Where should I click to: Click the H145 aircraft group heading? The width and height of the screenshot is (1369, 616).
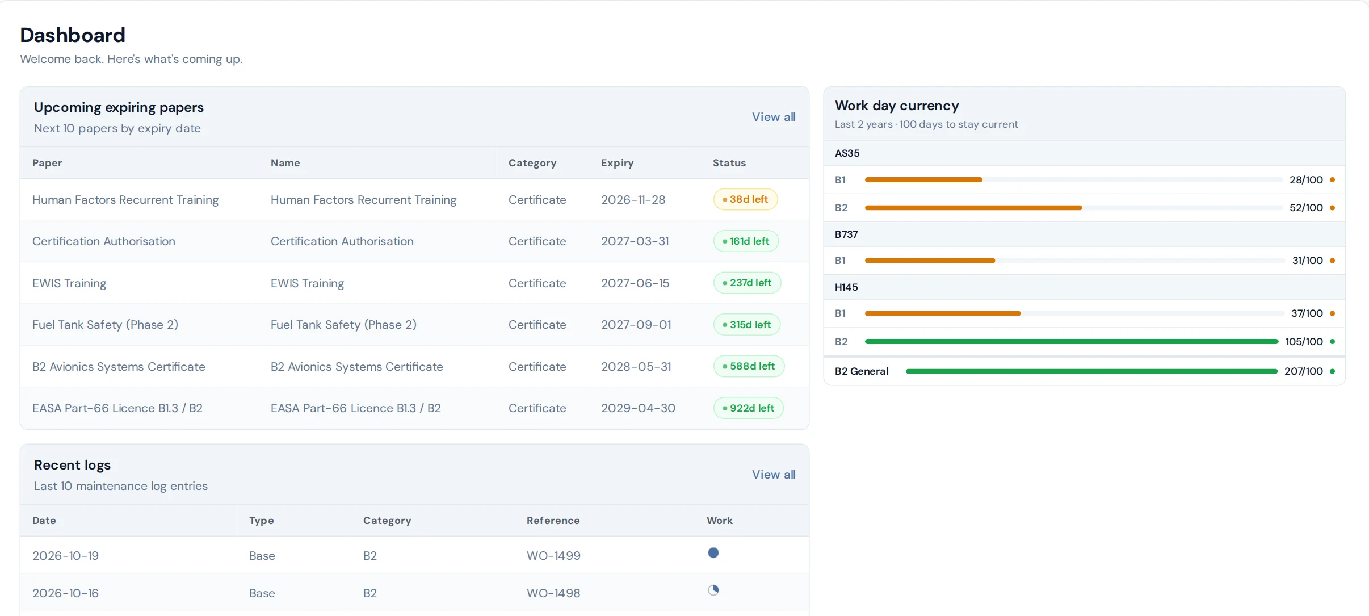point(846,287)
